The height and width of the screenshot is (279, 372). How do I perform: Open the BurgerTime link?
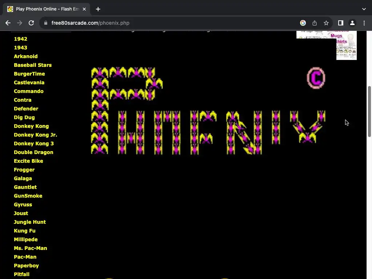point(29,74)
